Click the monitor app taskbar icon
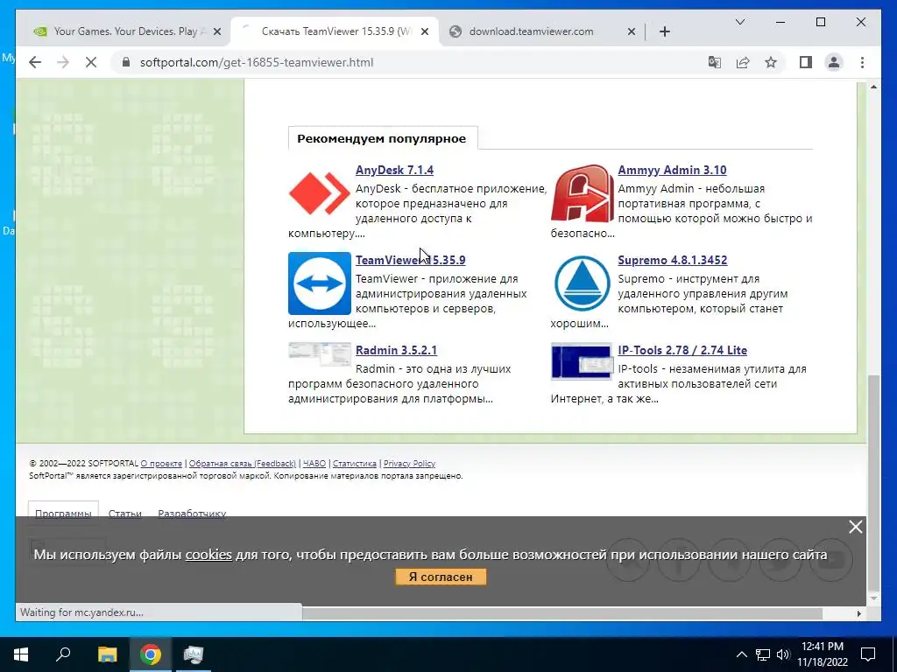This screenshot has width=897, height=672. (x=193, y=654)
